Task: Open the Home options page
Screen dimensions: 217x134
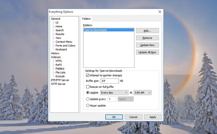Action: 59,27
